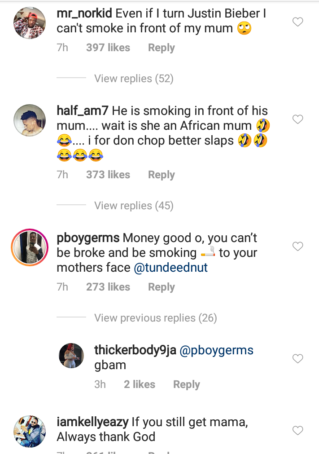View the 397 likes list
This screenshot has height=454, width=319.
[108, 48]
